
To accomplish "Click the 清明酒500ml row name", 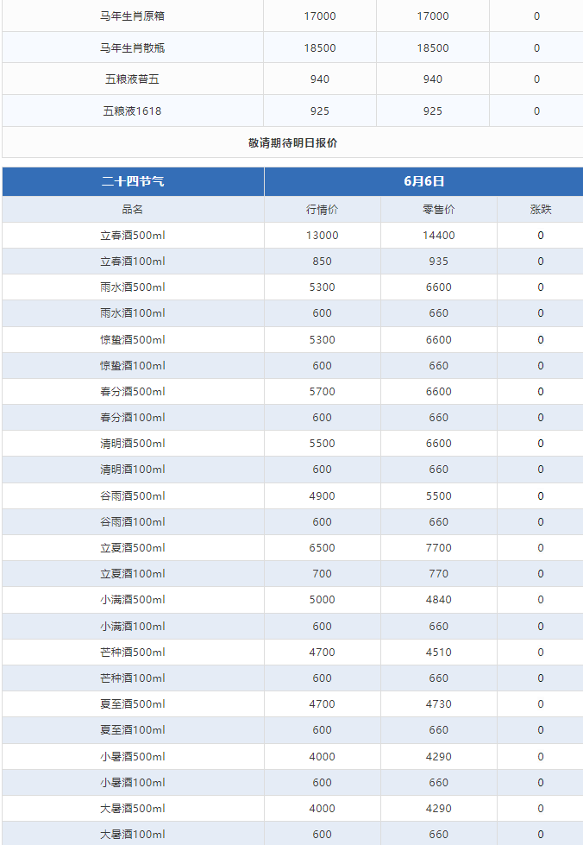I will pyautogui.click(x=133, y=444).
